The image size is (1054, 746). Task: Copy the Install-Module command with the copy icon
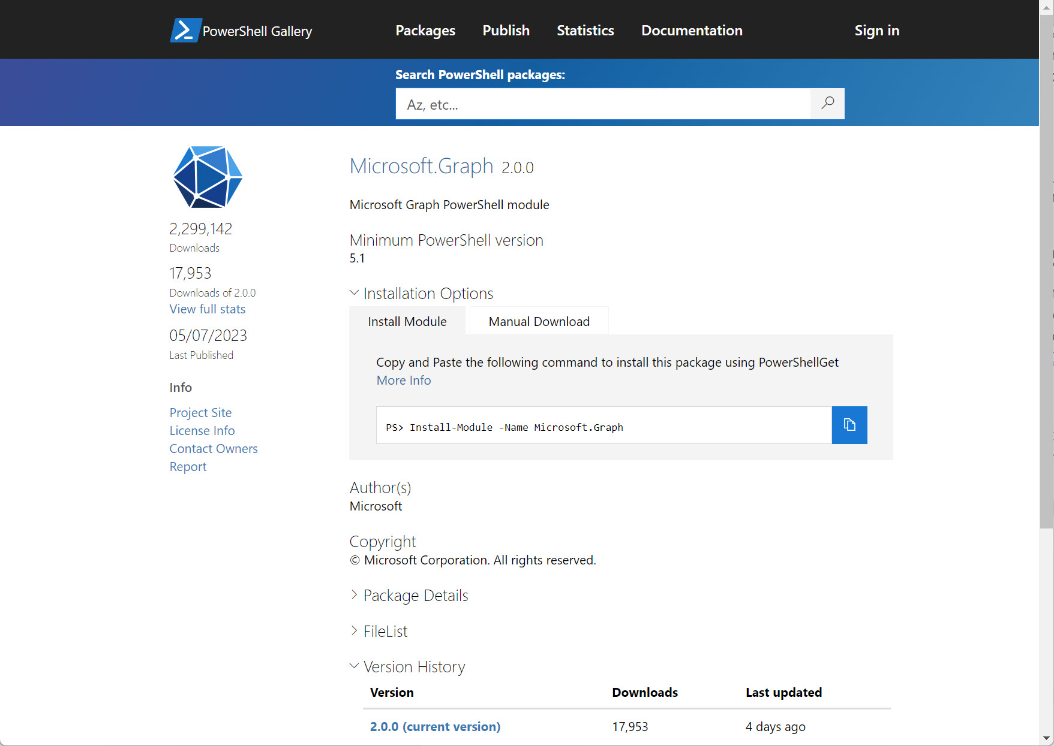coord(849,425)
